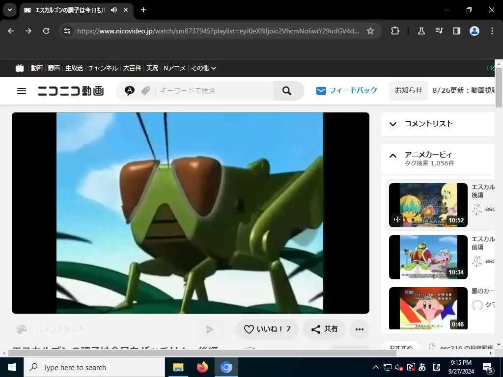The height and width of the screenshot is (377, 503).
Task: Select tag search mode icon
Action: coord(145,91)
